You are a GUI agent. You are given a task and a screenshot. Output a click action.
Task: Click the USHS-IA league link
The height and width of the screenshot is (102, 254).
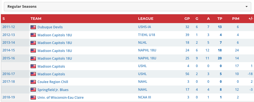pos(145,27)
